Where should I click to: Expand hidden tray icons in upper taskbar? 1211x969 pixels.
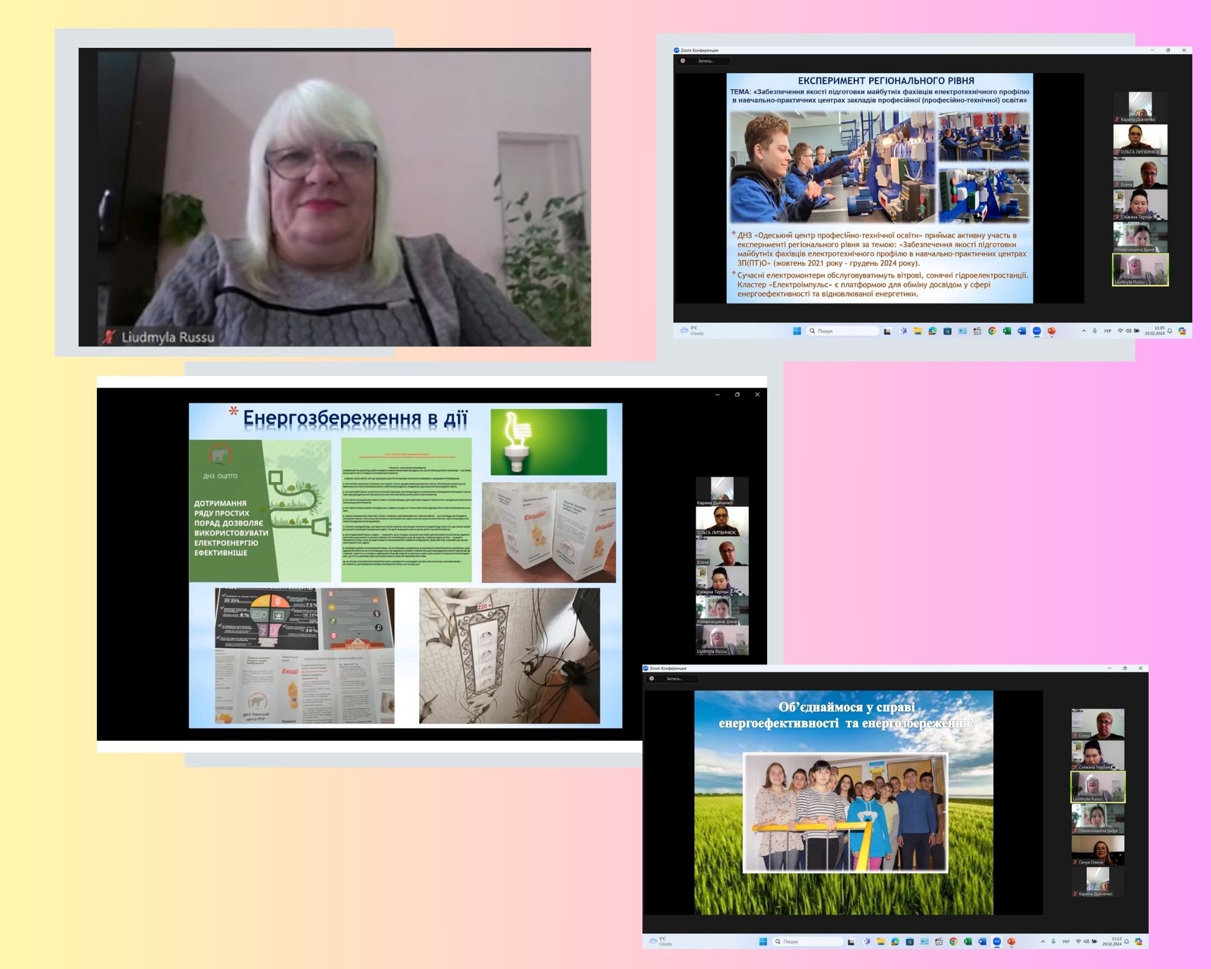tap(1084, 331)
